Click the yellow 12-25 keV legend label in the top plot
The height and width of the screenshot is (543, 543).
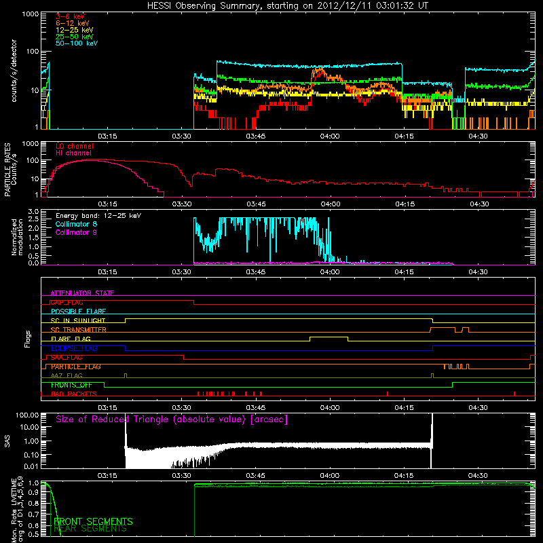click(x=75, y=30)
